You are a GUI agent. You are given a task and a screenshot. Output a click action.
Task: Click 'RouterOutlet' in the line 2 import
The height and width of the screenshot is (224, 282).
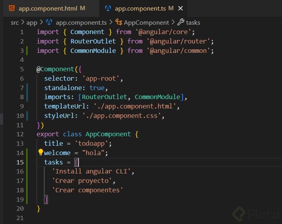click(x=93, y=42)
